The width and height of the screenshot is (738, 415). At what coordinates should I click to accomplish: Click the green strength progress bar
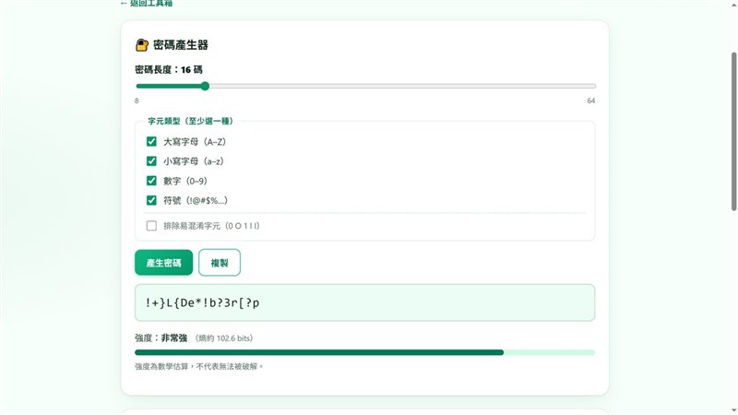pos(364,352)
